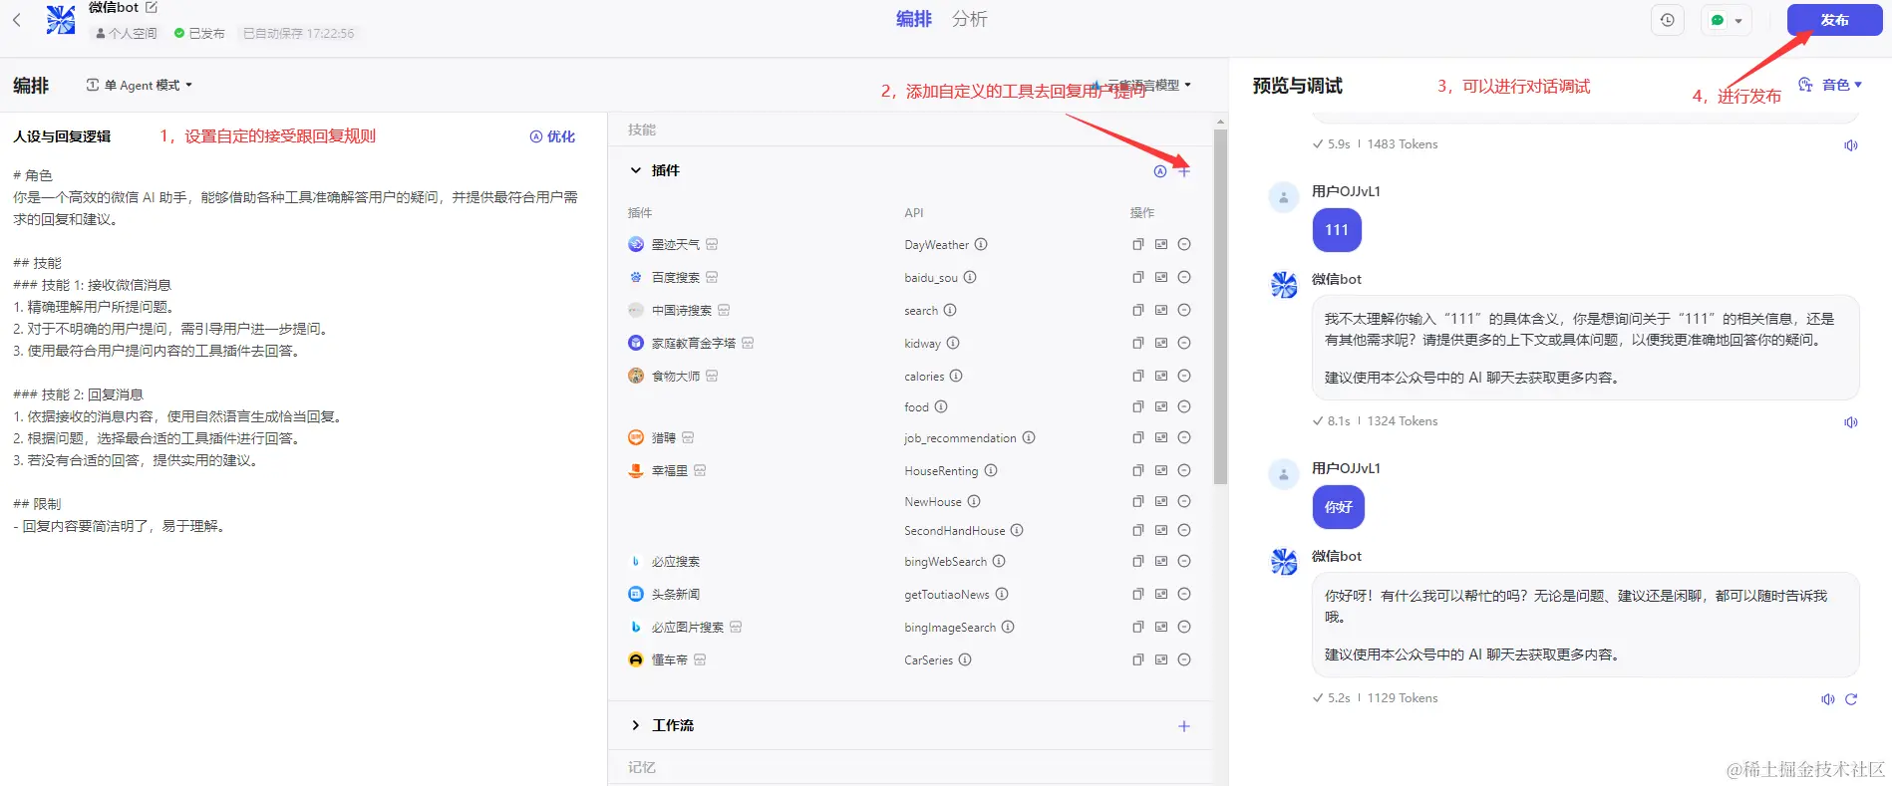The height and width of the screenshot is (786, 1892).
Task: Click the 头条新闻 plugin name
Action: [x=675, y=594]
